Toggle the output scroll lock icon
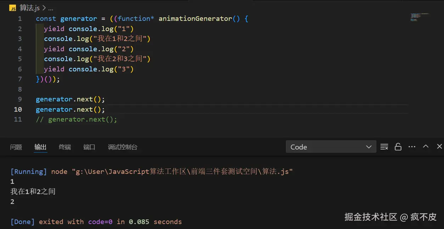This screenshot has height=229, width=444. (398, 147)
